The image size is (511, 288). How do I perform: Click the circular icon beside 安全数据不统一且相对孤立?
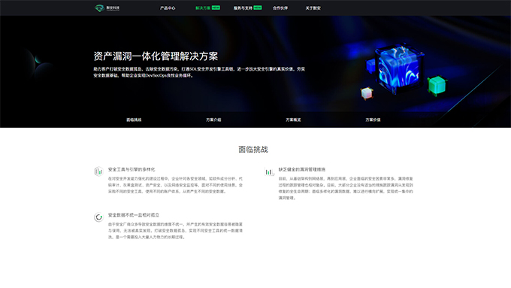tap(98, 217)
